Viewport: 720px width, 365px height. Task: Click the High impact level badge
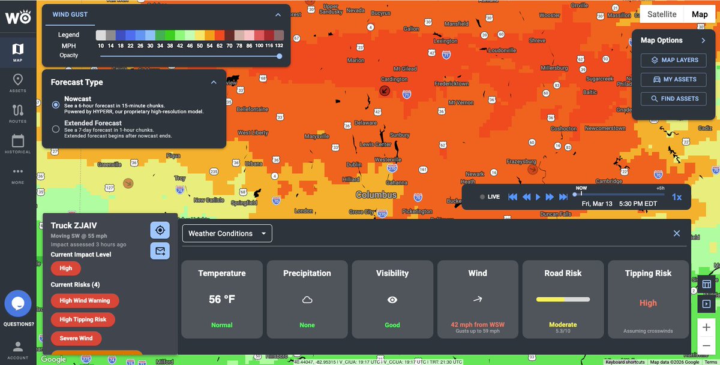click(66, 269)
